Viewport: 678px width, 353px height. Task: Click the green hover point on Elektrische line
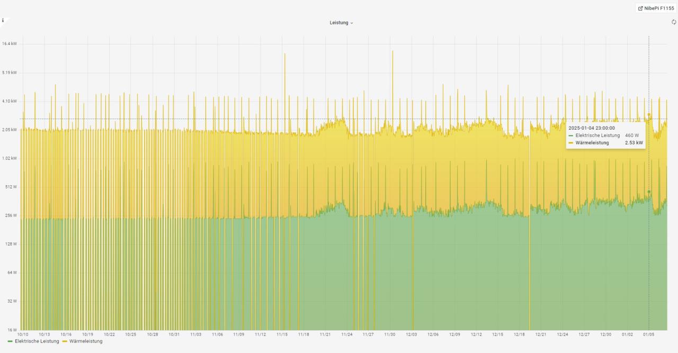tap(649, 192)
